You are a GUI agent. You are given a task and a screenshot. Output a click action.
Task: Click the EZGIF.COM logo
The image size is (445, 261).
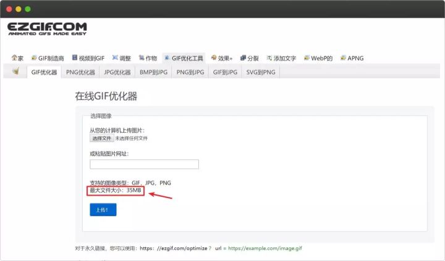coord(47,29)
